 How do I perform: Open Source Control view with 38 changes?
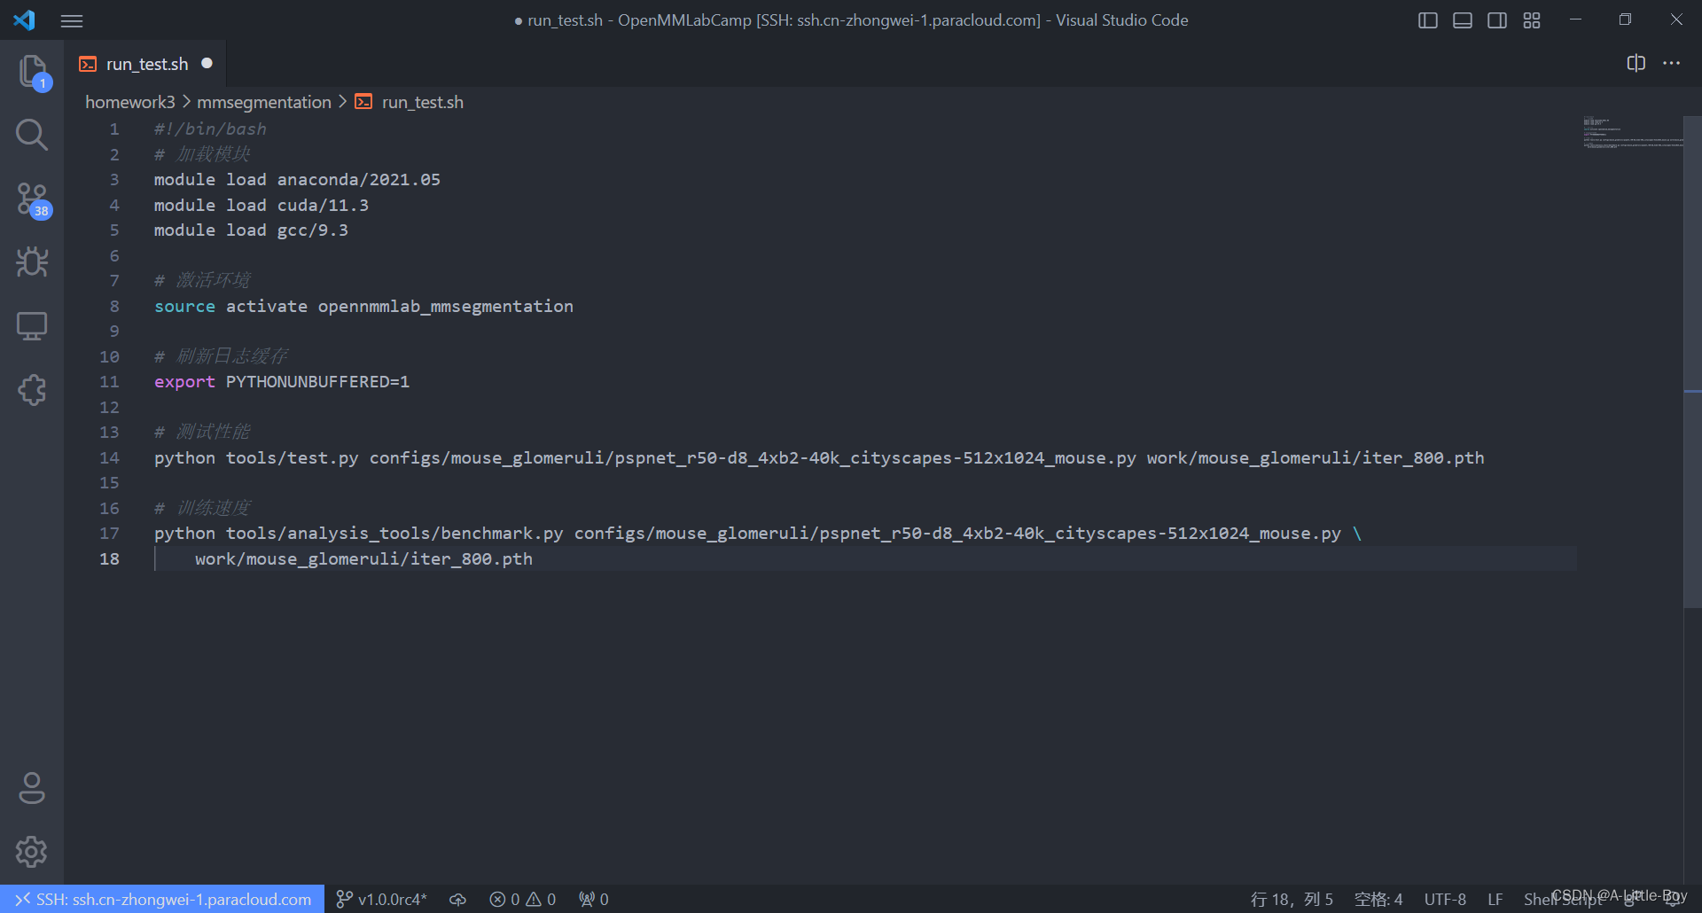pos(32,199)
